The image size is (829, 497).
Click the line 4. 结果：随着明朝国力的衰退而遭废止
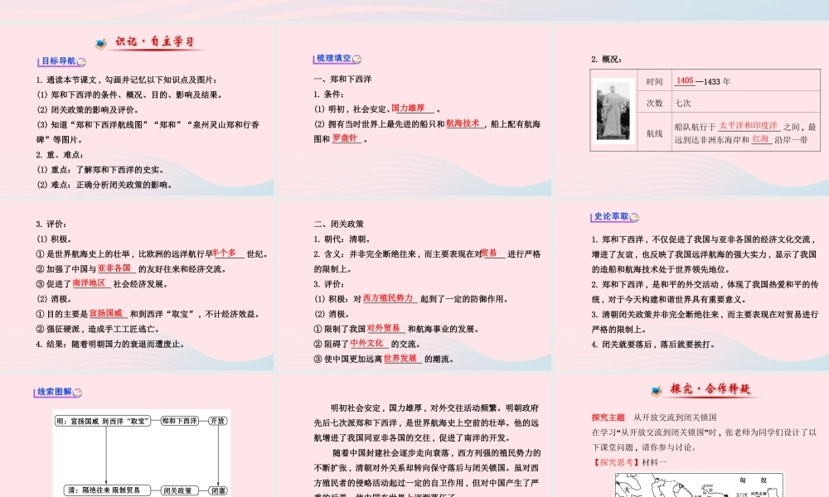pos(110,345)
